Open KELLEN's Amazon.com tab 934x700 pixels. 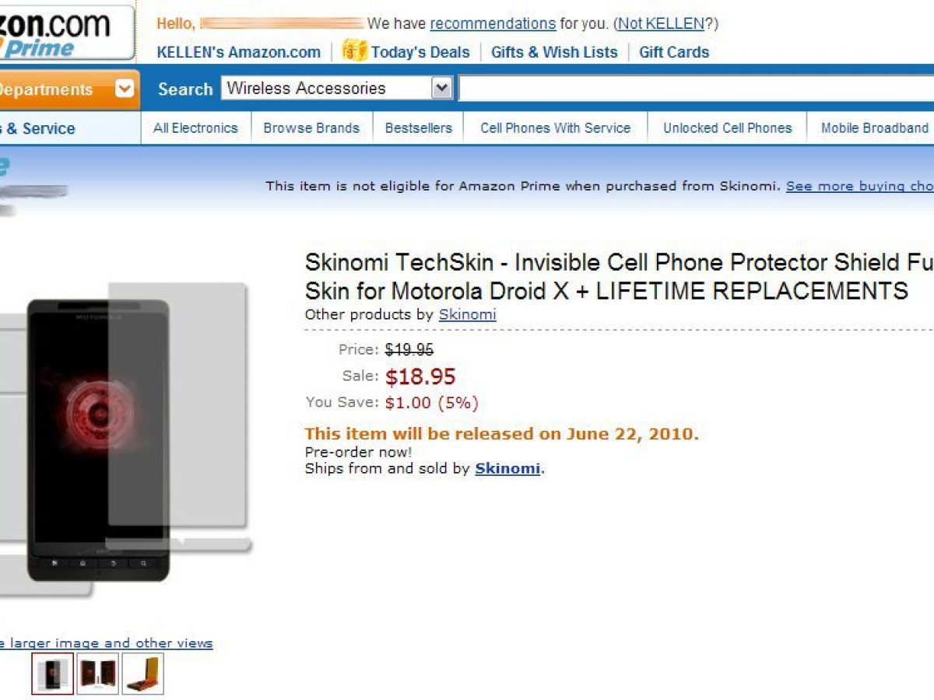point(238,53)
